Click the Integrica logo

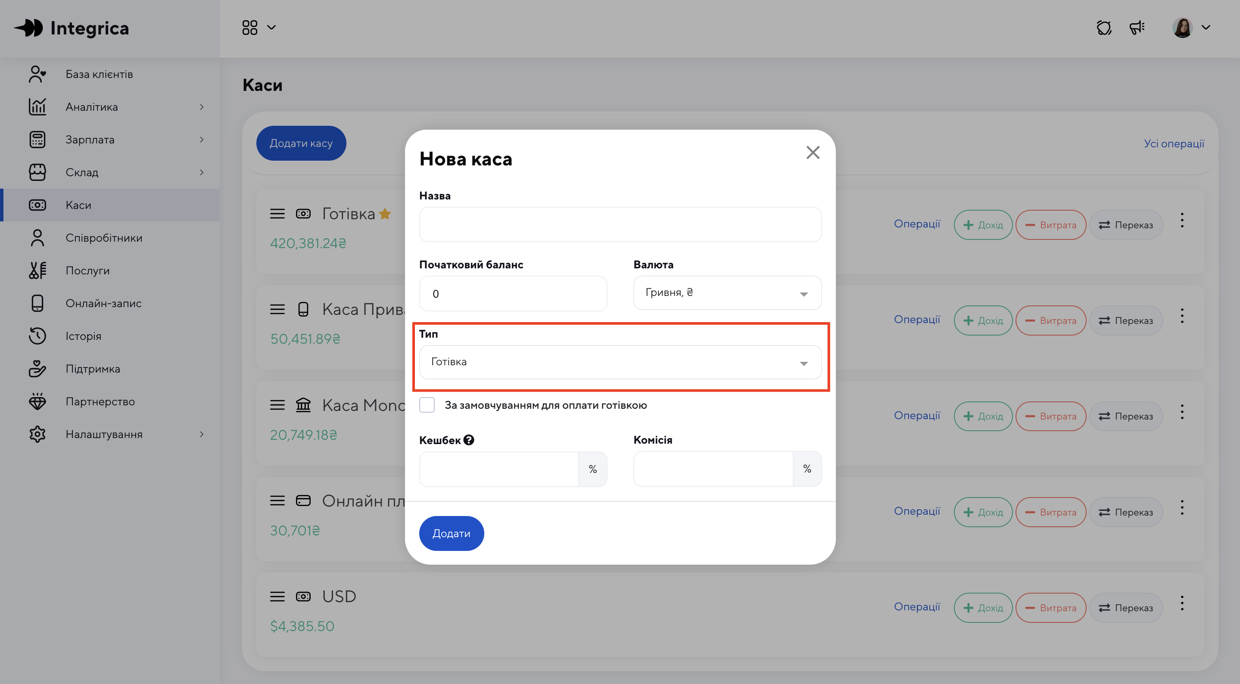pyautogui.click(x=71, y=28)
